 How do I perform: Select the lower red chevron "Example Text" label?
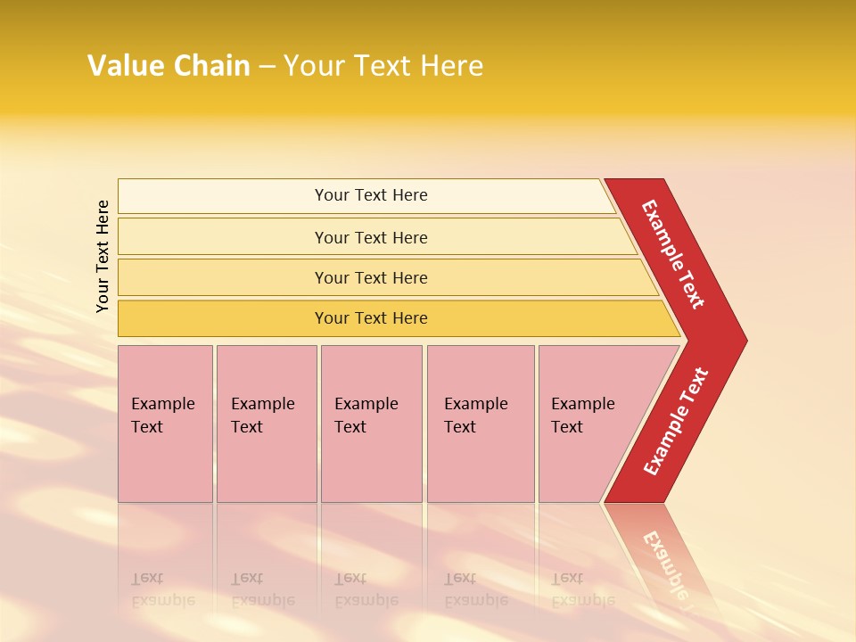click(676, 421)
